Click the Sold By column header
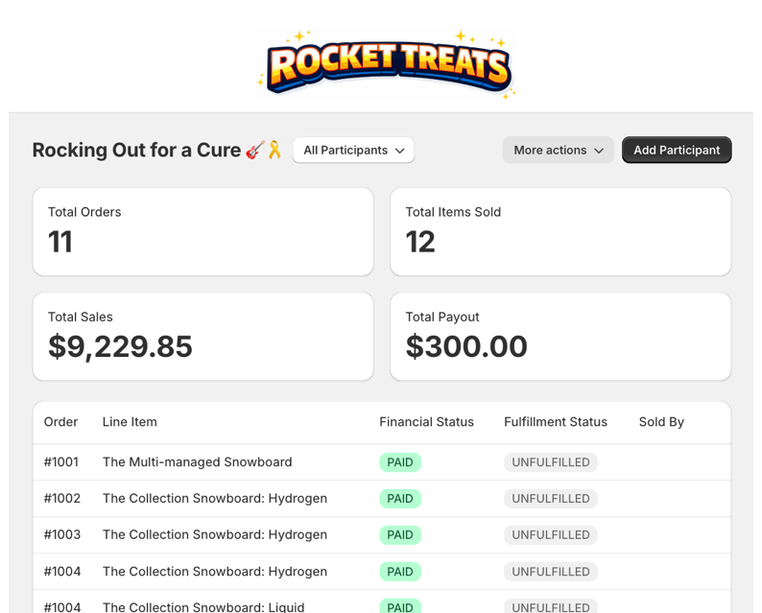Screen dimensions: 762x613 (661, 422)
